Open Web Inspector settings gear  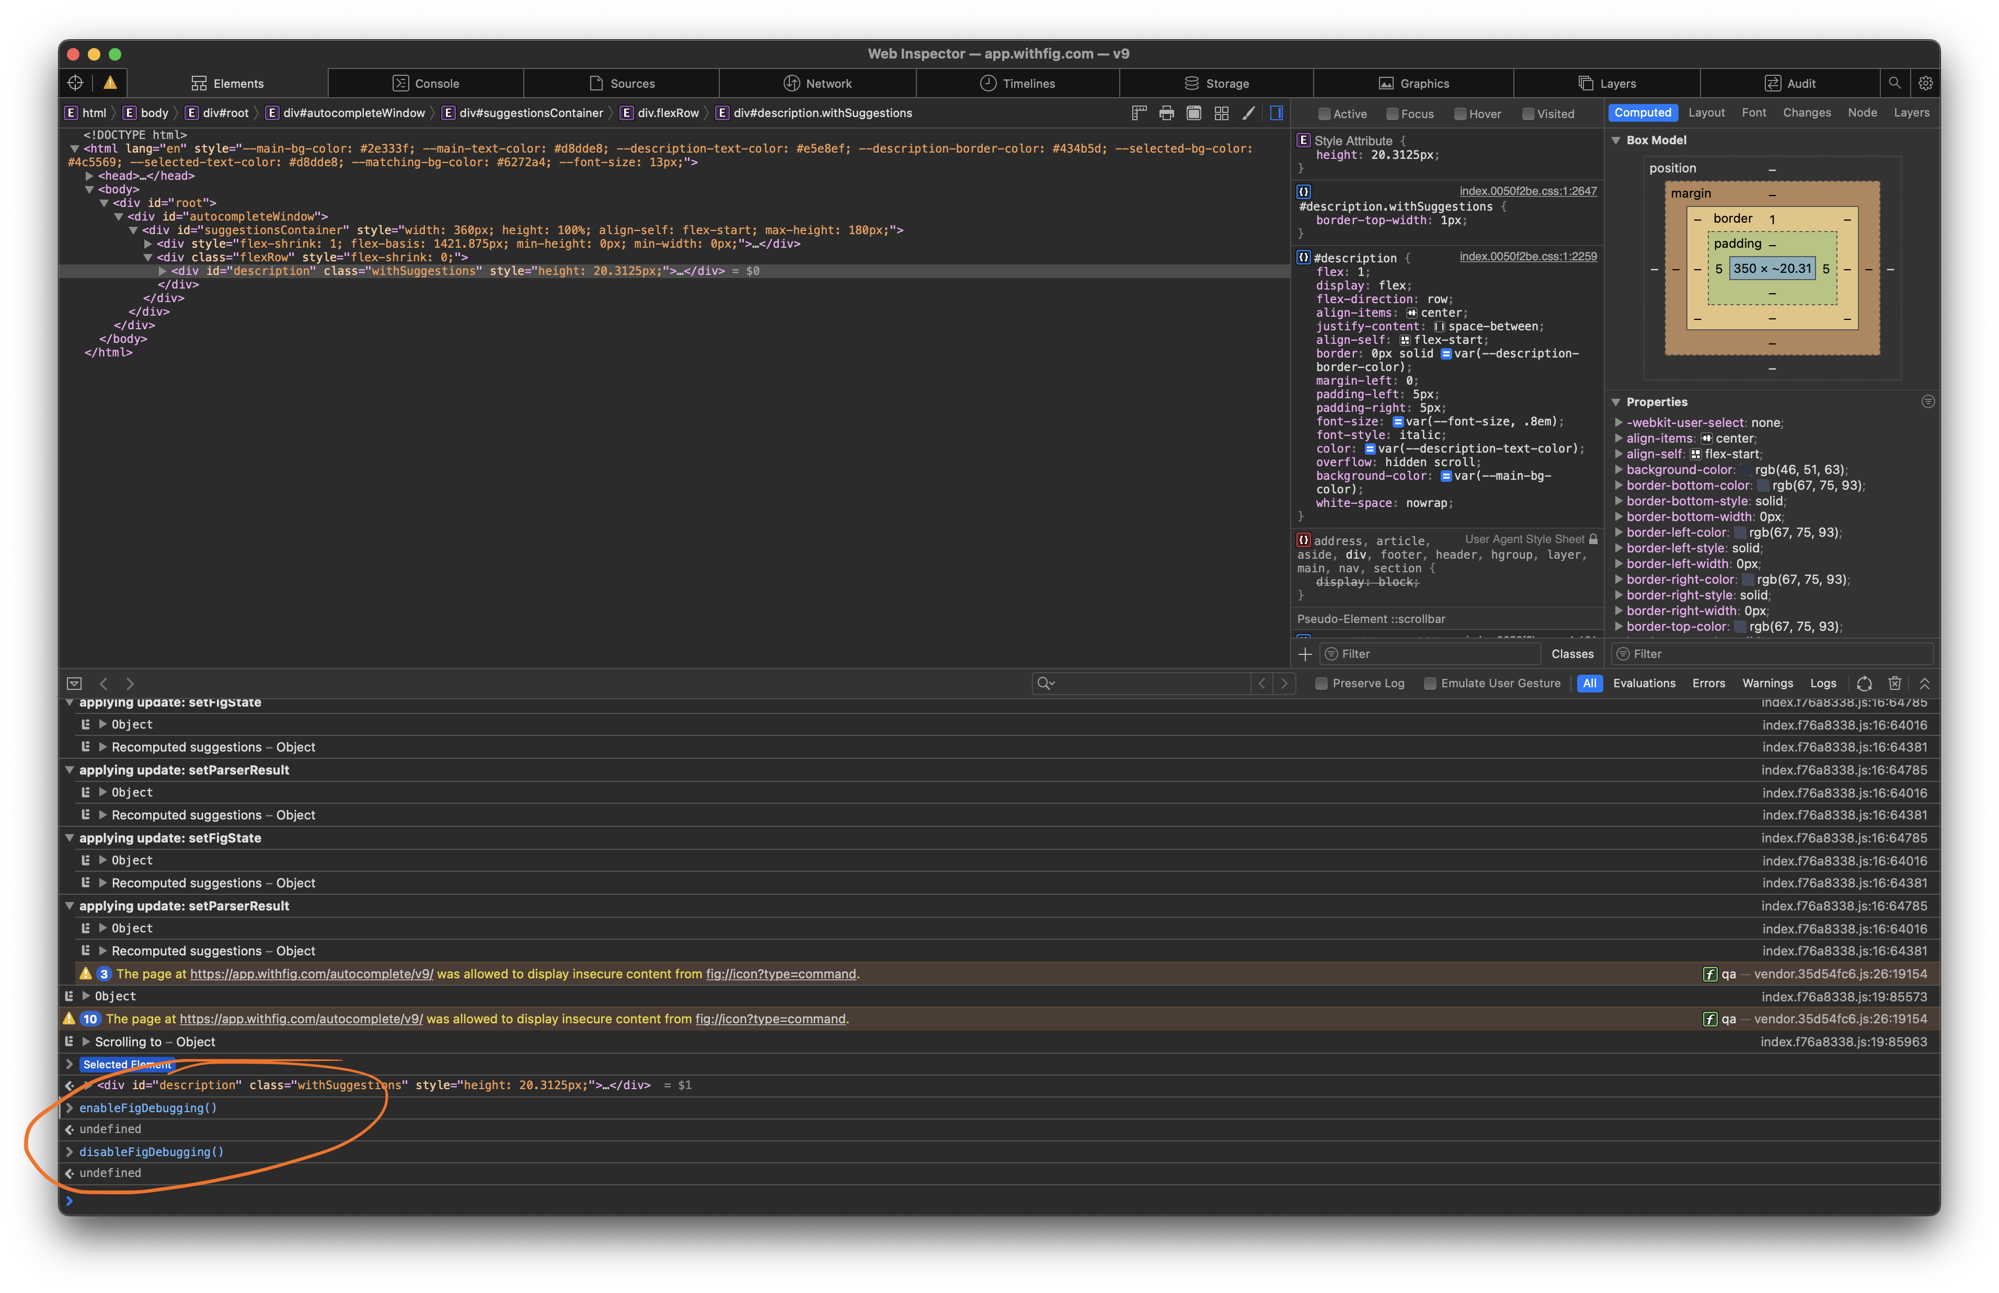point(1926,83)
